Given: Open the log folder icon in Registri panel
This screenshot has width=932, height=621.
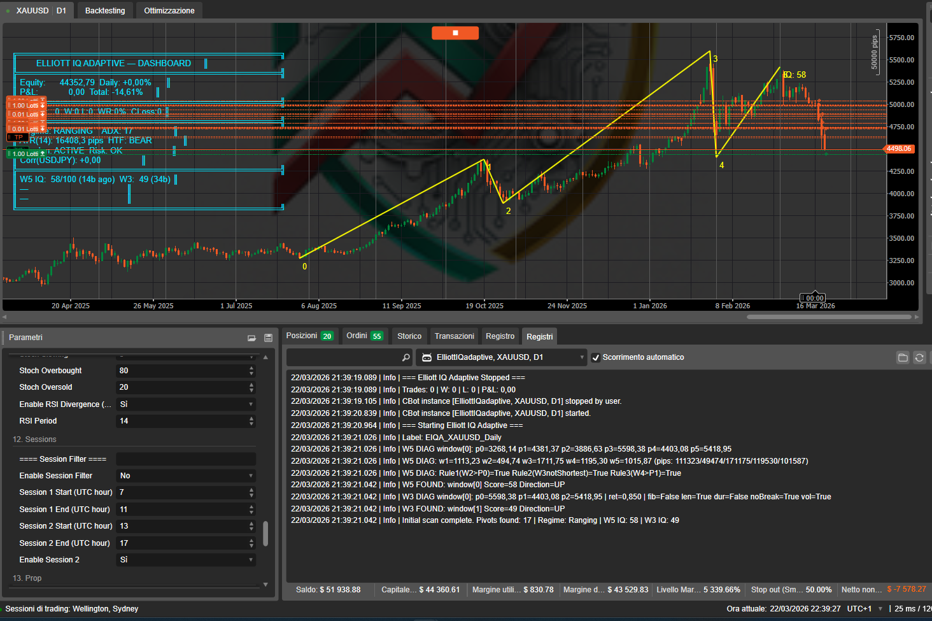Looking at the screenshot, I should point(903,357).
